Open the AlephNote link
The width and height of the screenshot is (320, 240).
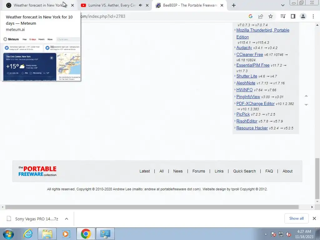tap(246, 83)
